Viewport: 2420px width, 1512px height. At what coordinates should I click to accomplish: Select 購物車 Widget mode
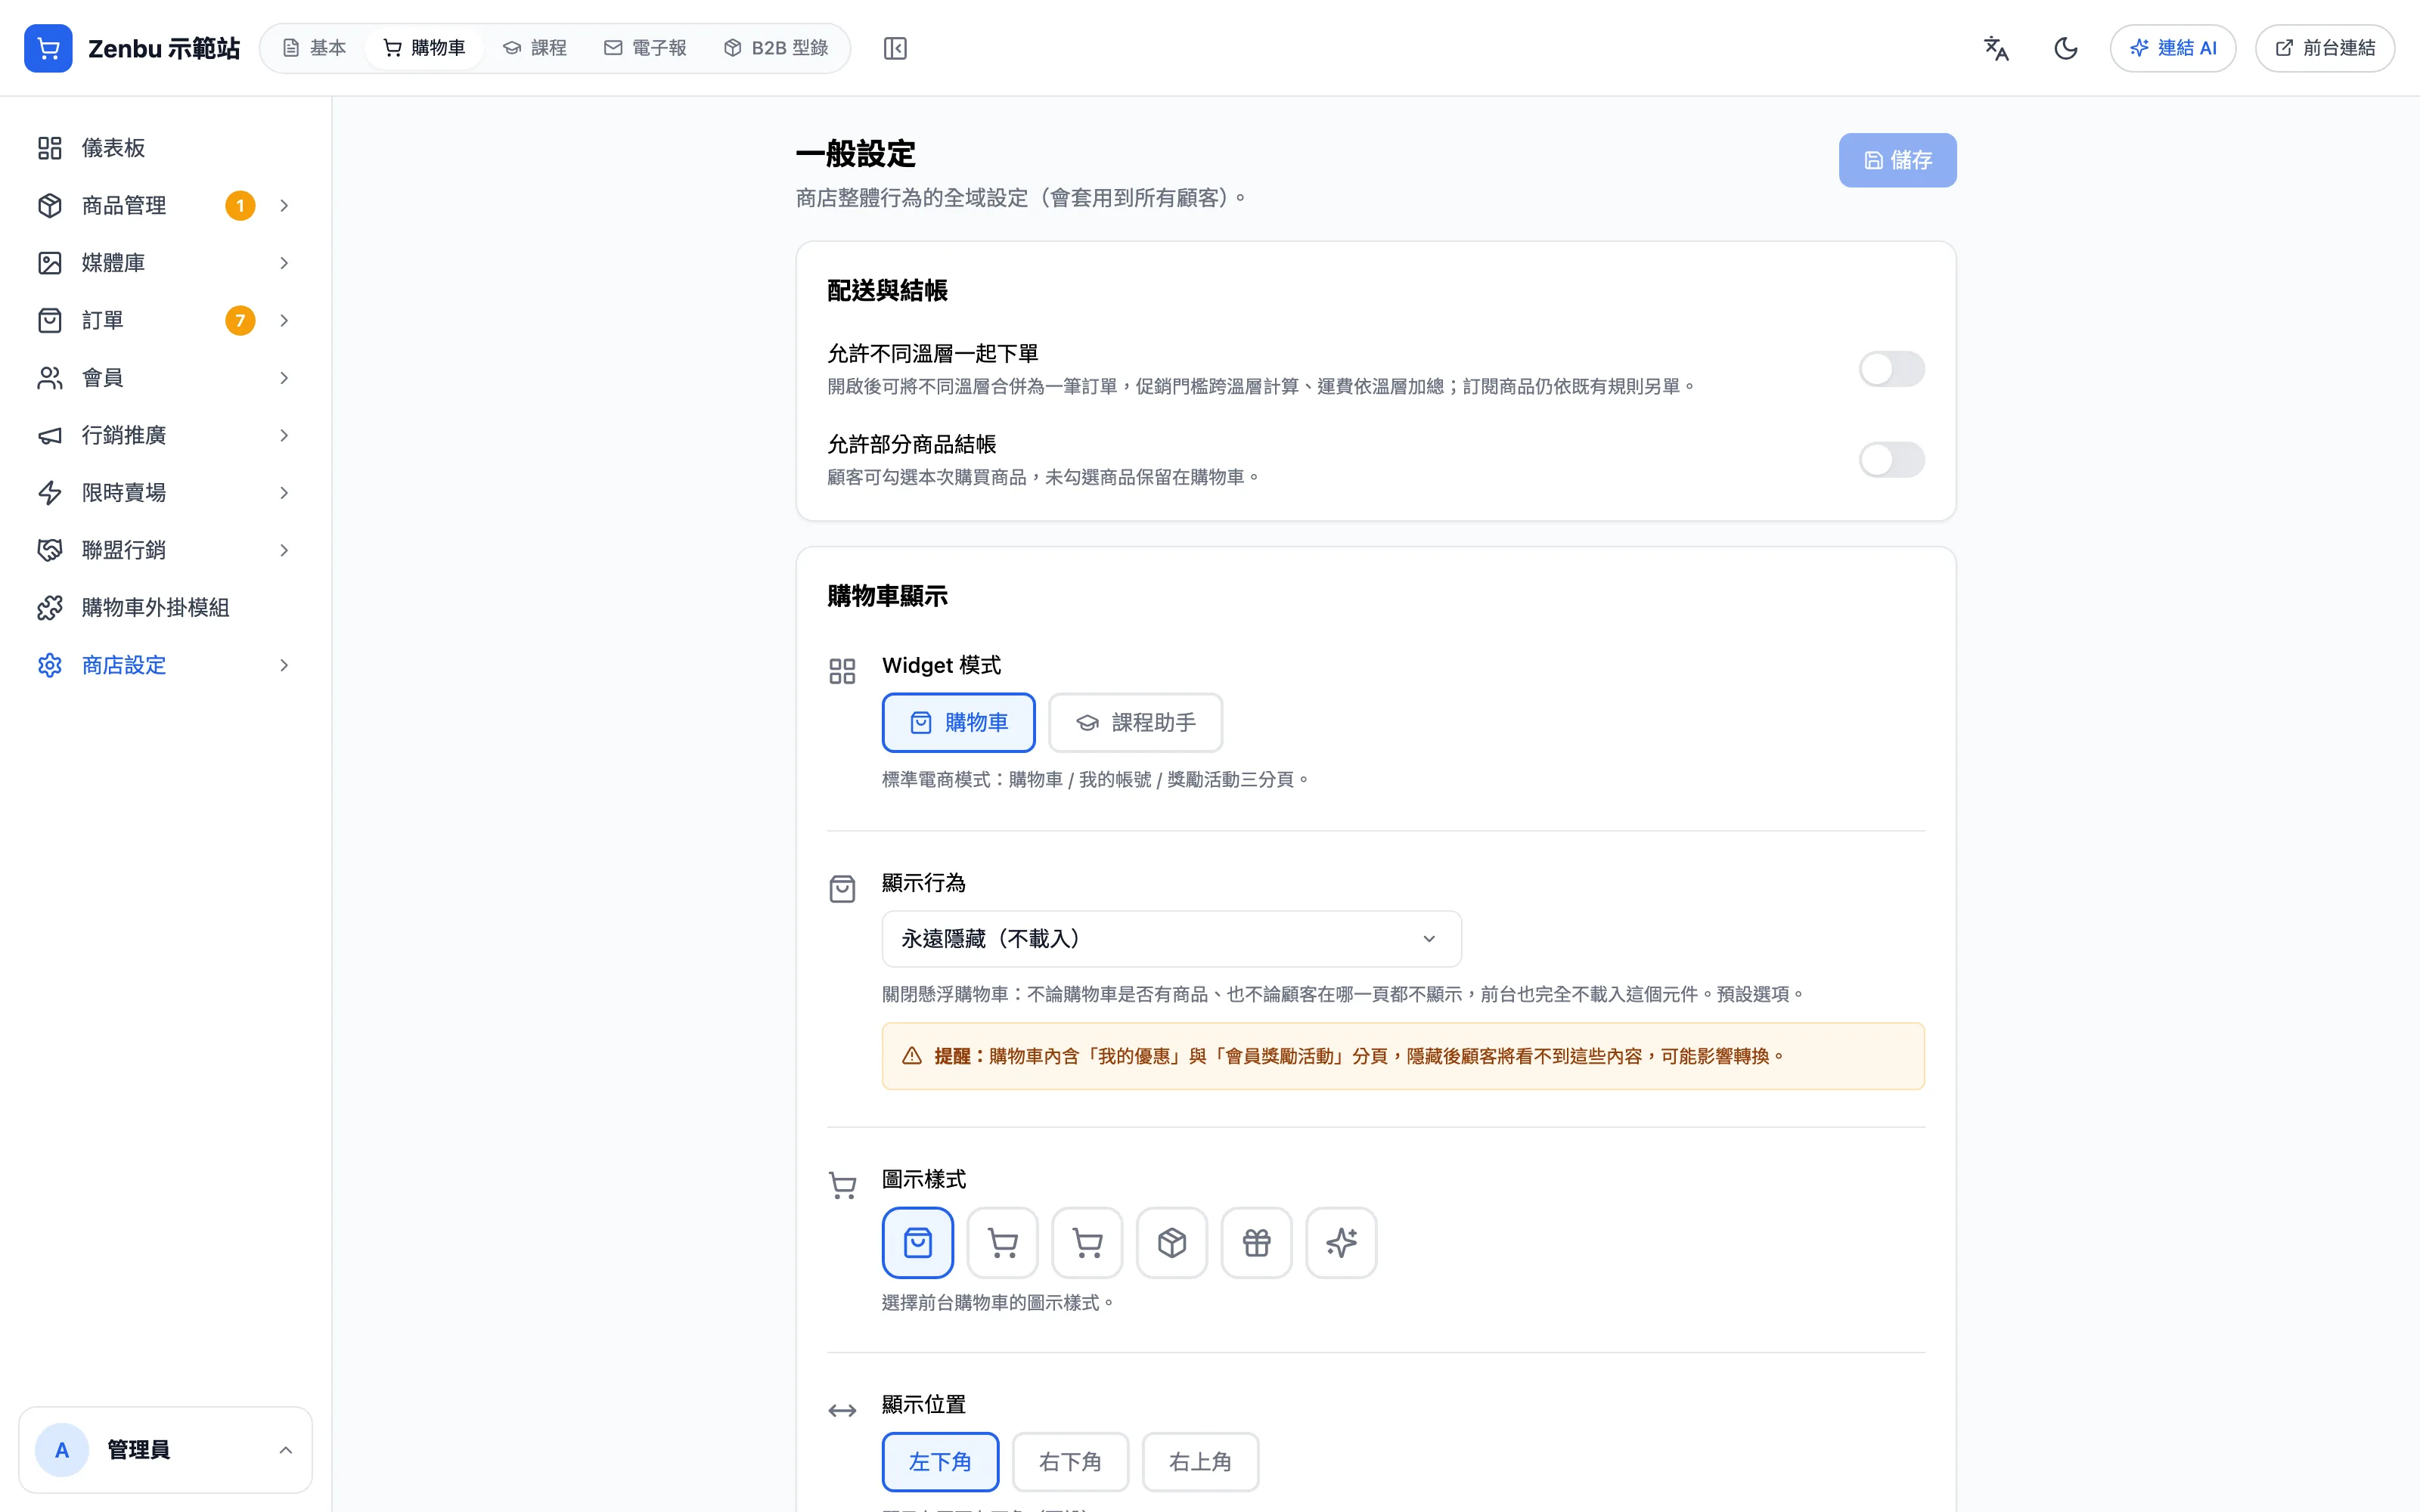tap(959, 723)
